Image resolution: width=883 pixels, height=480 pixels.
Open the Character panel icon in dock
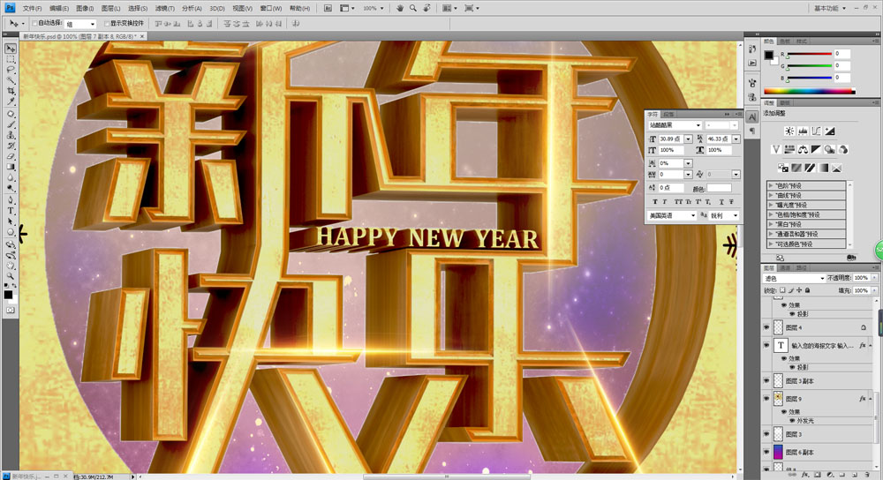[751, 117]
